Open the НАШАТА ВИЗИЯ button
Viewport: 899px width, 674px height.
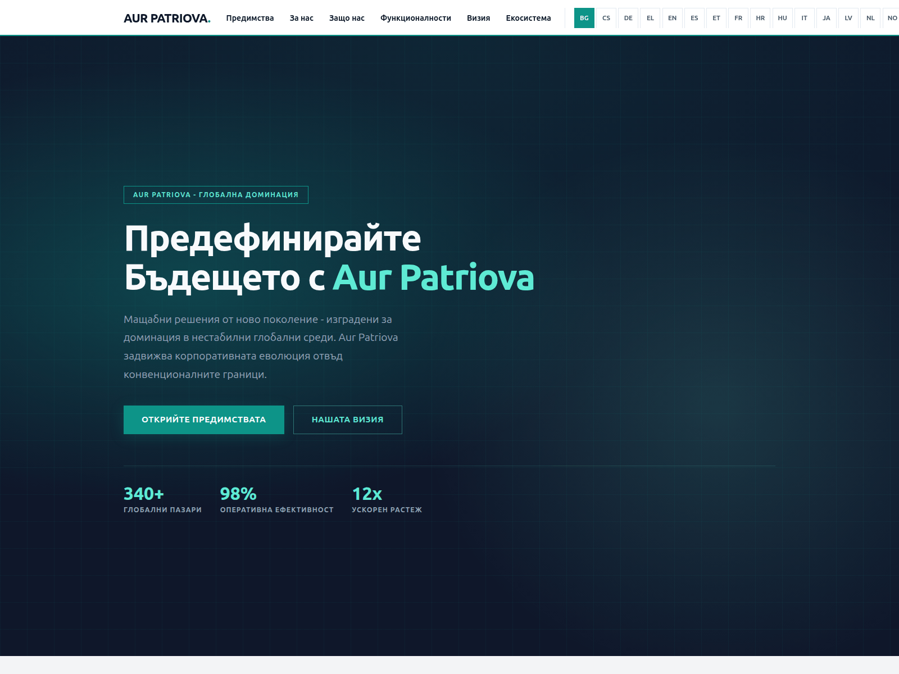348,420
